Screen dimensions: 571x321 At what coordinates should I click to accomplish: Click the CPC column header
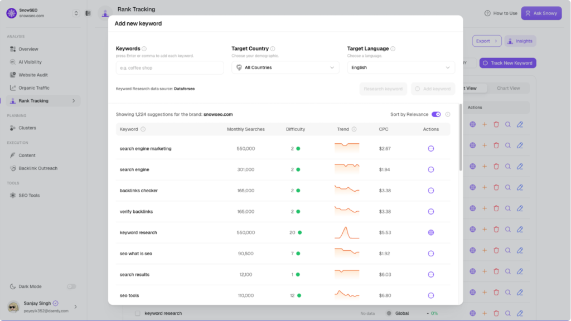[x=384, y=129]
